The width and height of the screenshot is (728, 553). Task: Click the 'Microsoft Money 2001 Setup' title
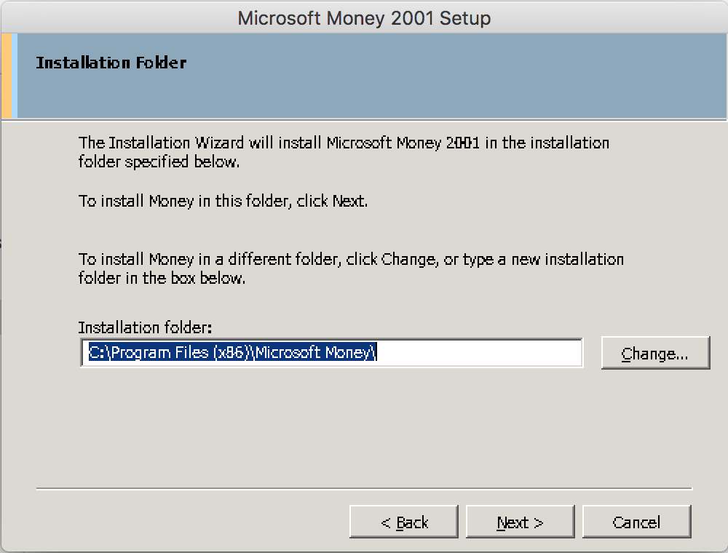click(x=364, y=18)
